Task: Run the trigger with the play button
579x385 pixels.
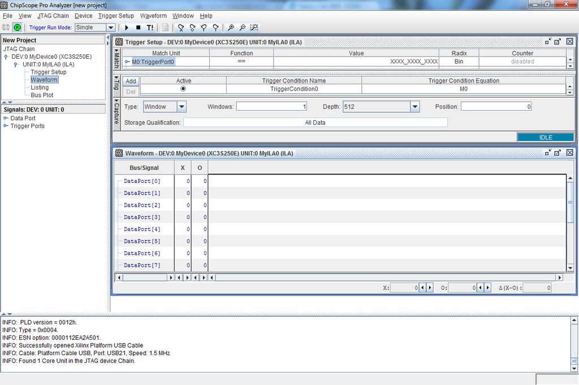Action: 127,27
